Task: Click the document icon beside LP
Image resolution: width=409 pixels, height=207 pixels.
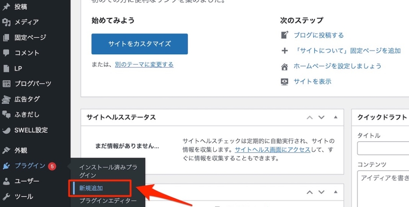Action: pyautogui.click(x=6, y=68)
